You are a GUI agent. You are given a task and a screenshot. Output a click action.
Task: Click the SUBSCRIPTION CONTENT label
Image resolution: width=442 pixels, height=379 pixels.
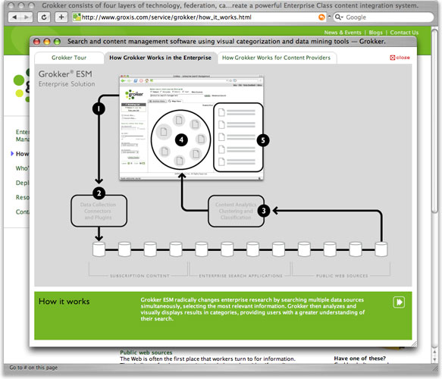[139, 276]
